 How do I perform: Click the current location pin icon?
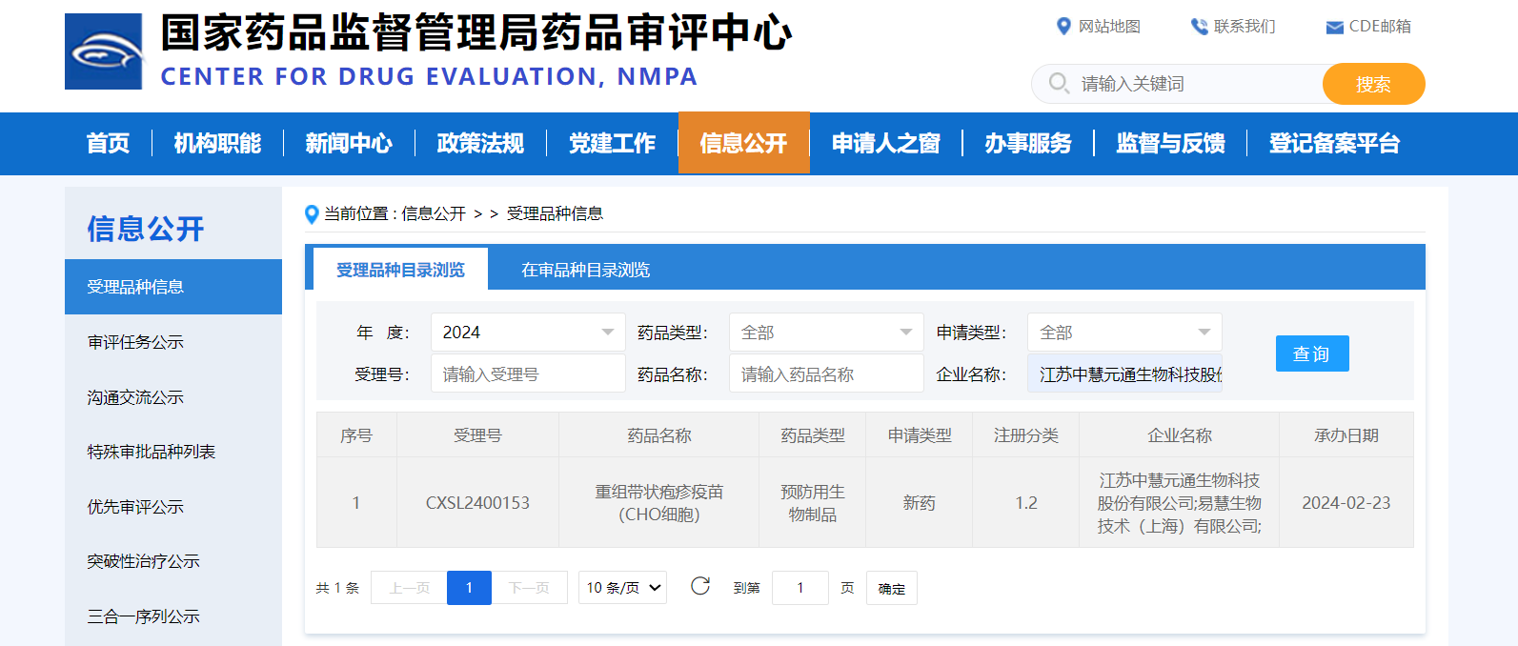tap(312, 214)
